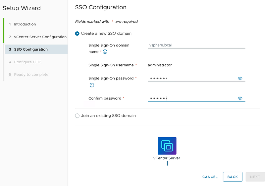Select Create a new SSO domain
265x186 pixels.
click(x=77, y=33)
